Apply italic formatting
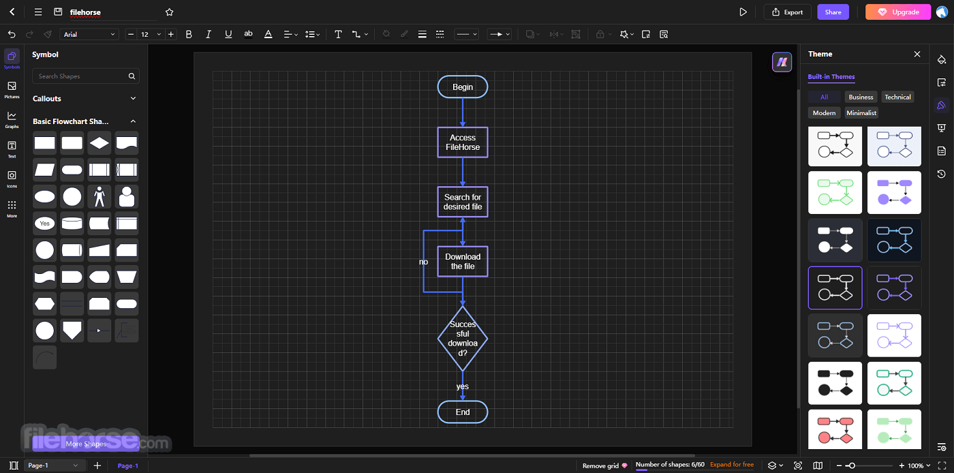The image size is (954, 473). [209, 34]
